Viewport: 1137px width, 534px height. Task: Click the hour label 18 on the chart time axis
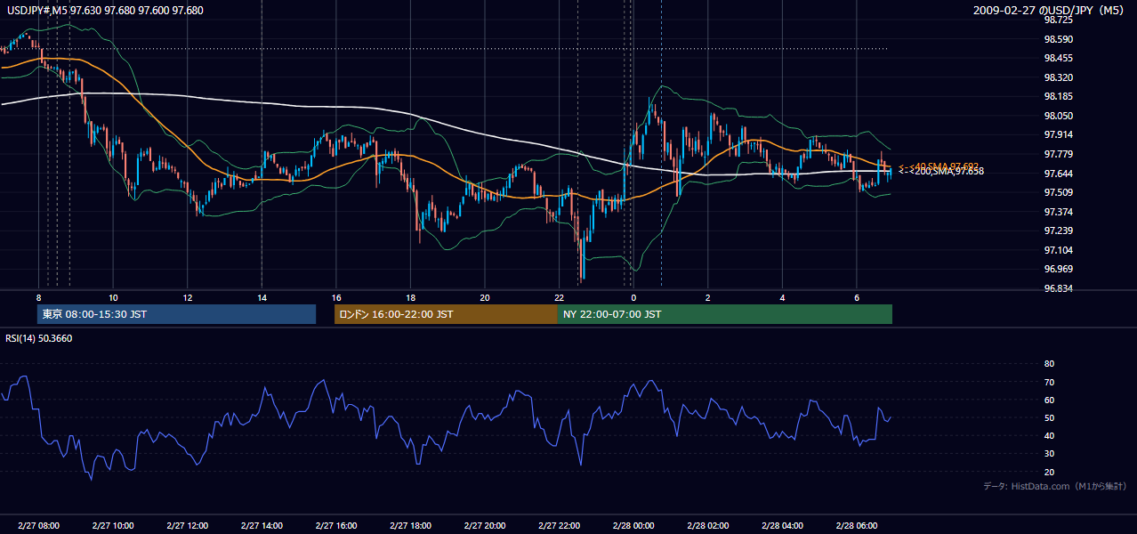410,297
